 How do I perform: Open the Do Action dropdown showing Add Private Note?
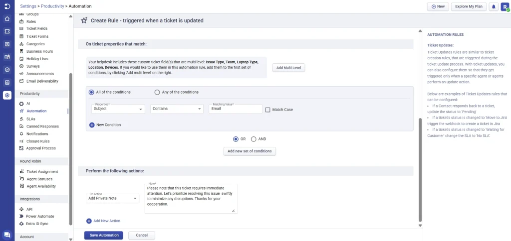tap(112, 198)
